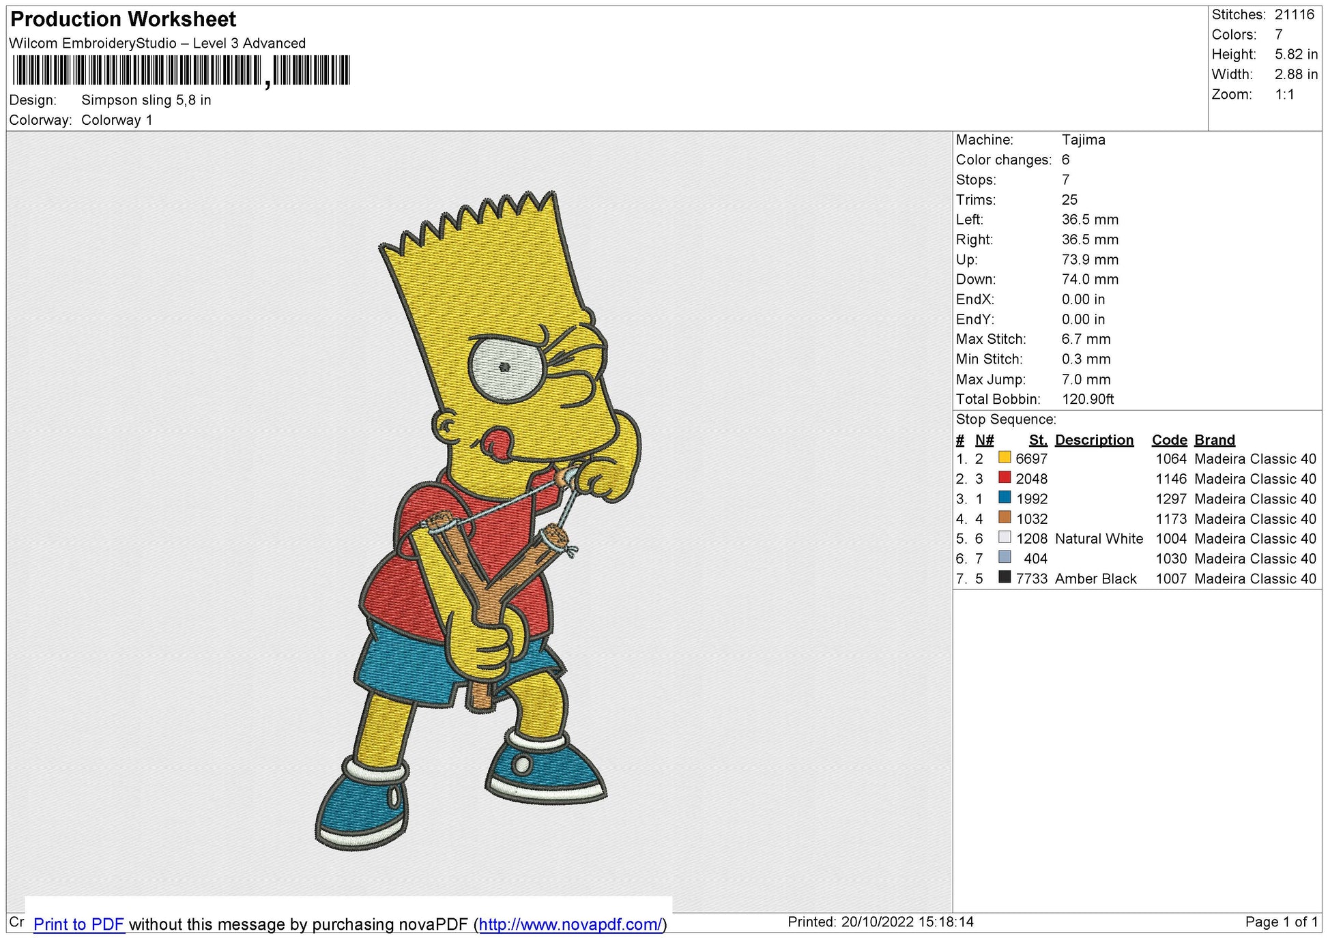Viewport: 1328px width, 938px height.
Task: Click the Brand column header
Action: click(1214, 440)
